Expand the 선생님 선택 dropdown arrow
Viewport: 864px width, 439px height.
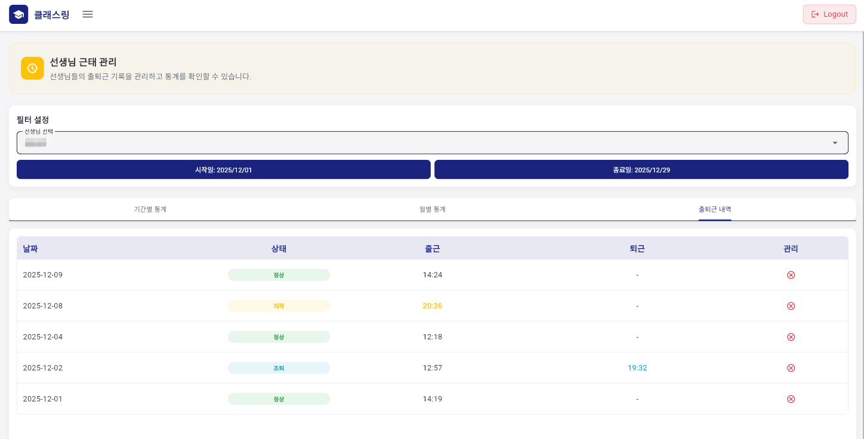pyautogui.click(x=835, y=143)
